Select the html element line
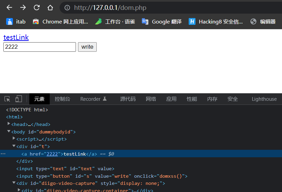282x192 pixels. pos(14,117)
